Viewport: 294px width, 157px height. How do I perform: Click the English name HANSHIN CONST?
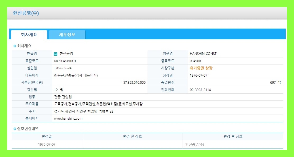[x=203, y=54]
